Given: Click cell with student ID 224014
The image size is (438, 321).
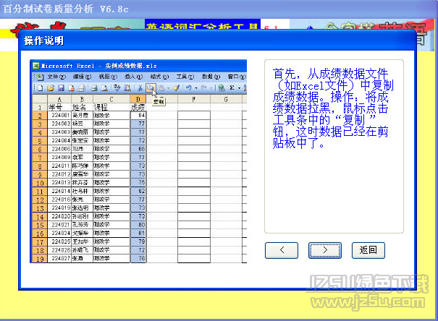Looking at the screenshot, I should click(59, 191).
